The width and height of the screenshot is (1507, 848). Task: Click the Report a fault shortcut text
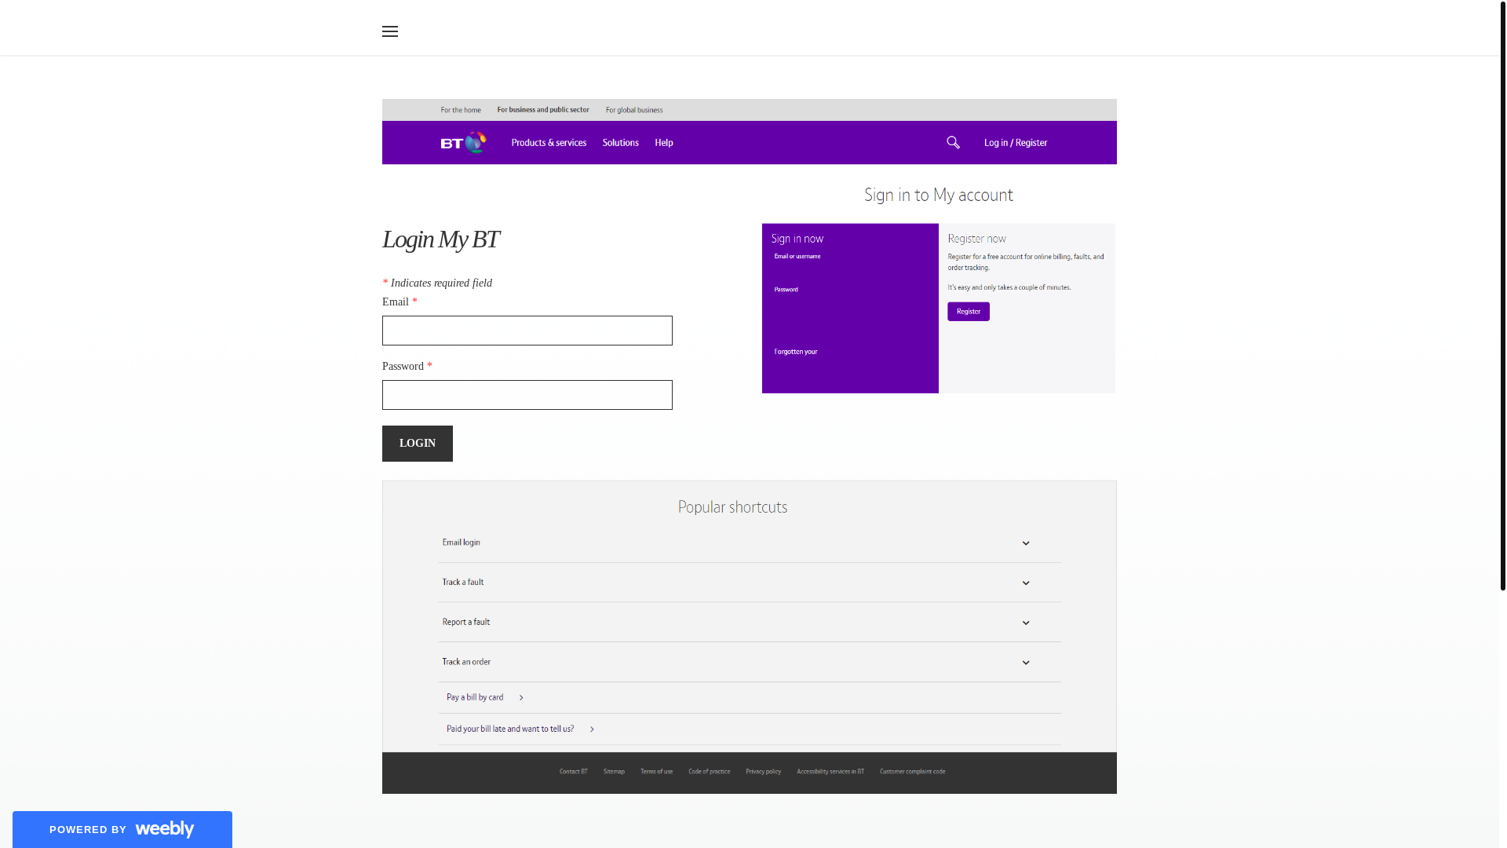[x=466, y=622]
